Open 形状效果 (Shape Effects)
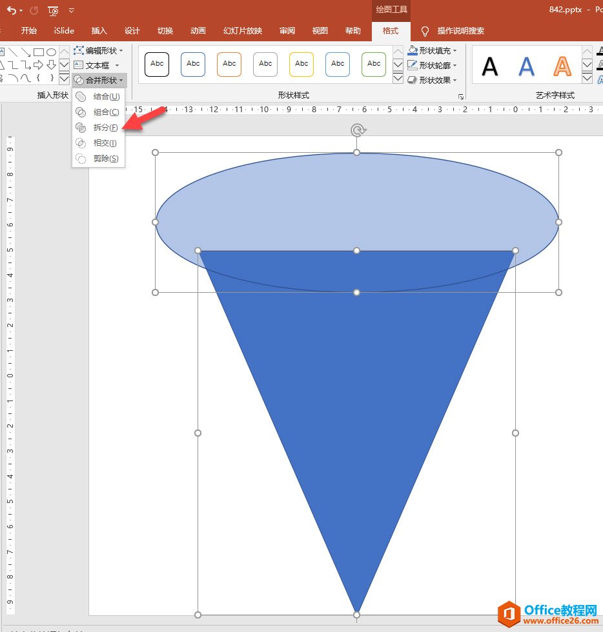This screenshot has width=603, height=632. pyautogui.click(x=430, y=79)
